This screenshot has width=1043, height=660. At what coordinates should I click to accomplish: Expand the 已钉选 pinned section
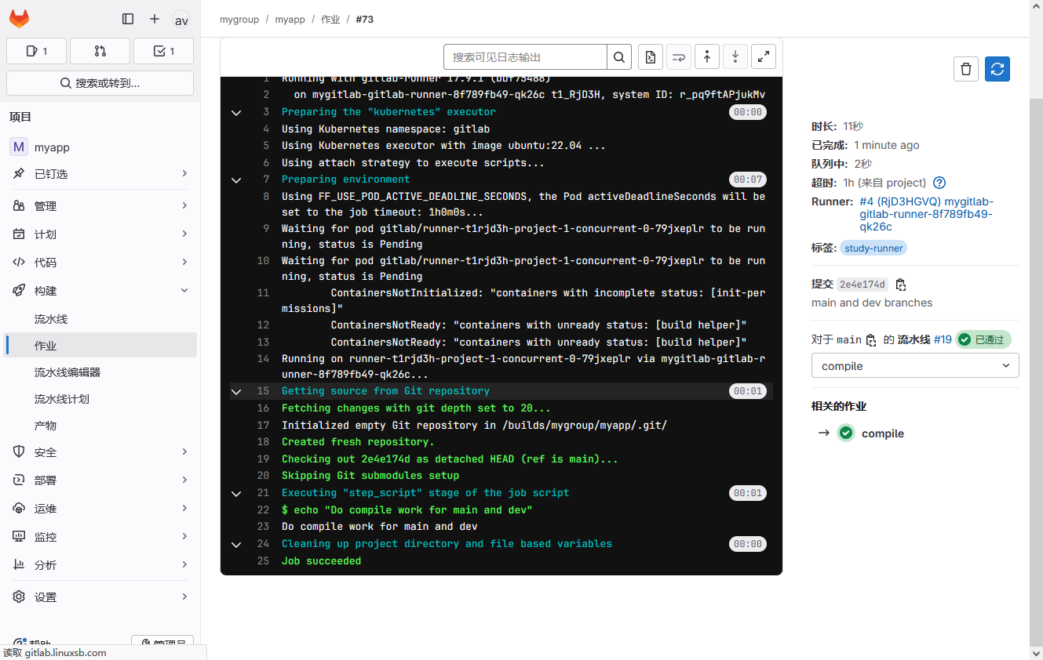[x=100, y=173]
